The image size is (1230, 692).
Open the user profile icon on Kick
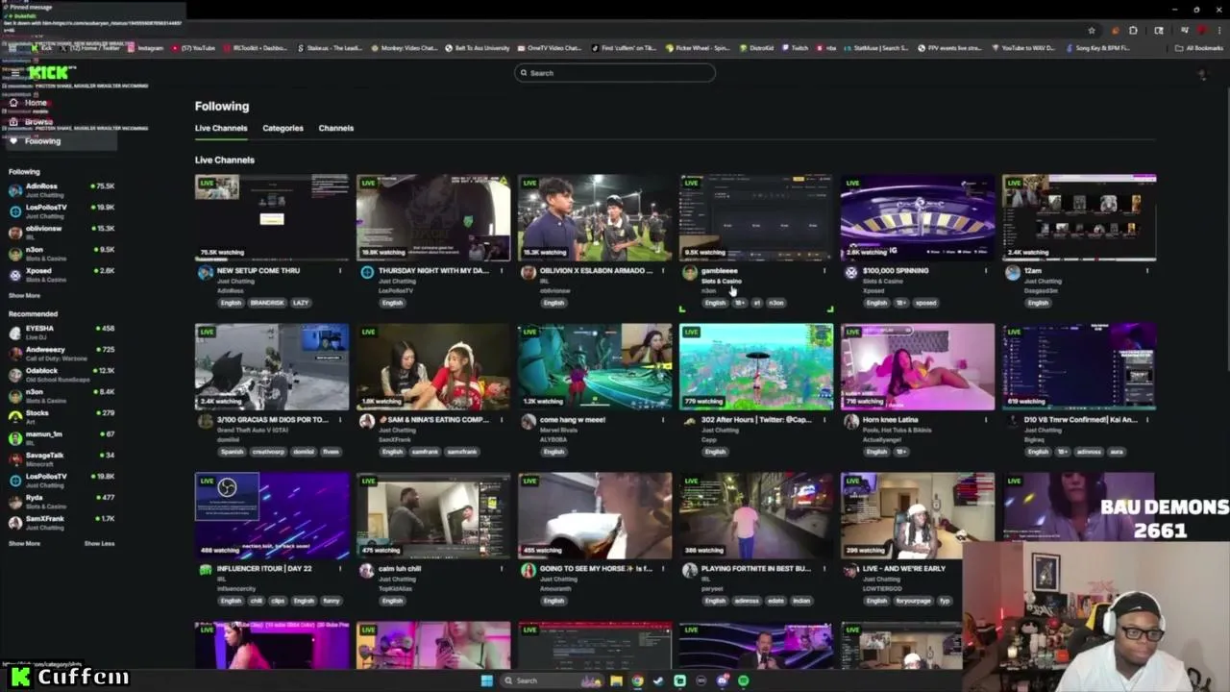1201,74
